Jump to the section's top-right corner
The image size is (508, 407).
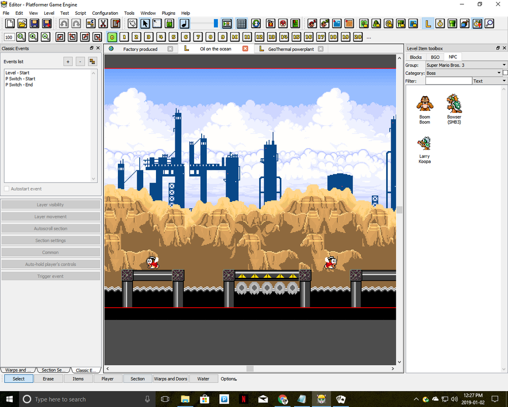click(85, 37)
